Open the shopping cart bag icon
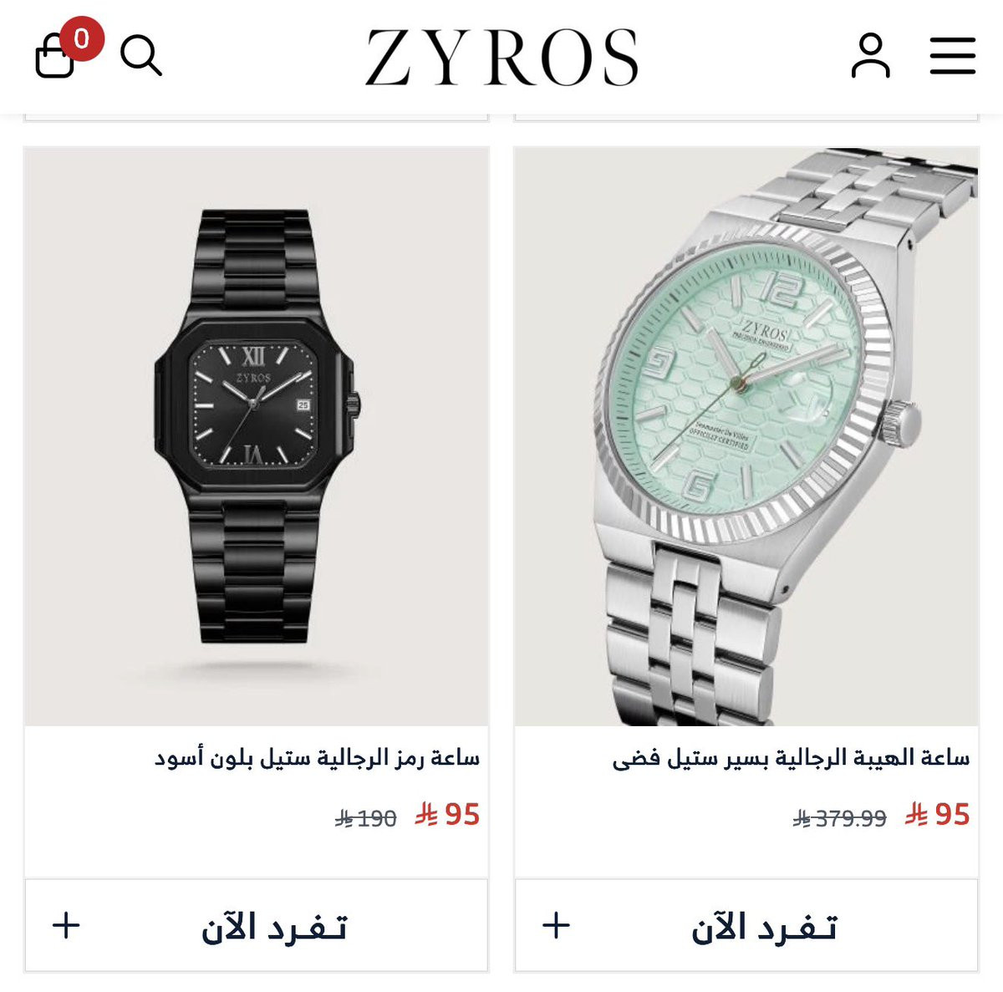Image resolution: width=1003 pixels, height=992 pixels. coord(54,58)
